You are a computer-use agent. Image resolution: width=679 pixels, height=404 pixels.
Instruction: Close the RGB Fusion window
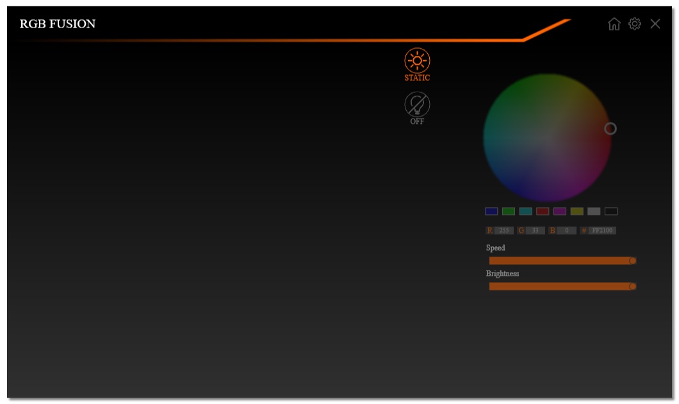pos(655,24)
